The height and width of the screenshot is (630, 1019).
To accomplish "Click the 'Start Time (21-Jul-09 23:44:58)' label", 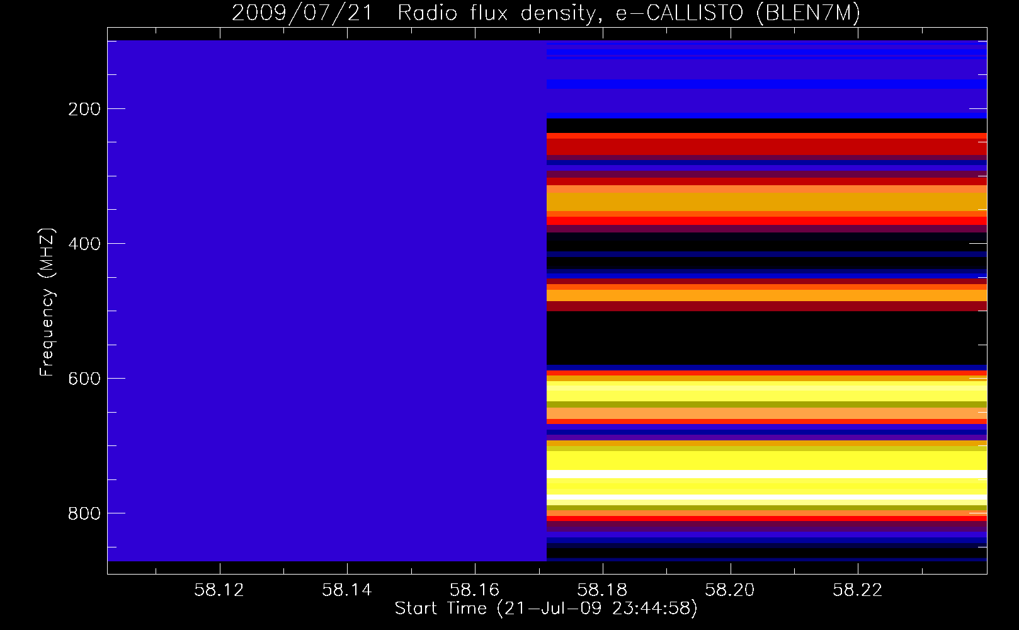I will [547, 609].
